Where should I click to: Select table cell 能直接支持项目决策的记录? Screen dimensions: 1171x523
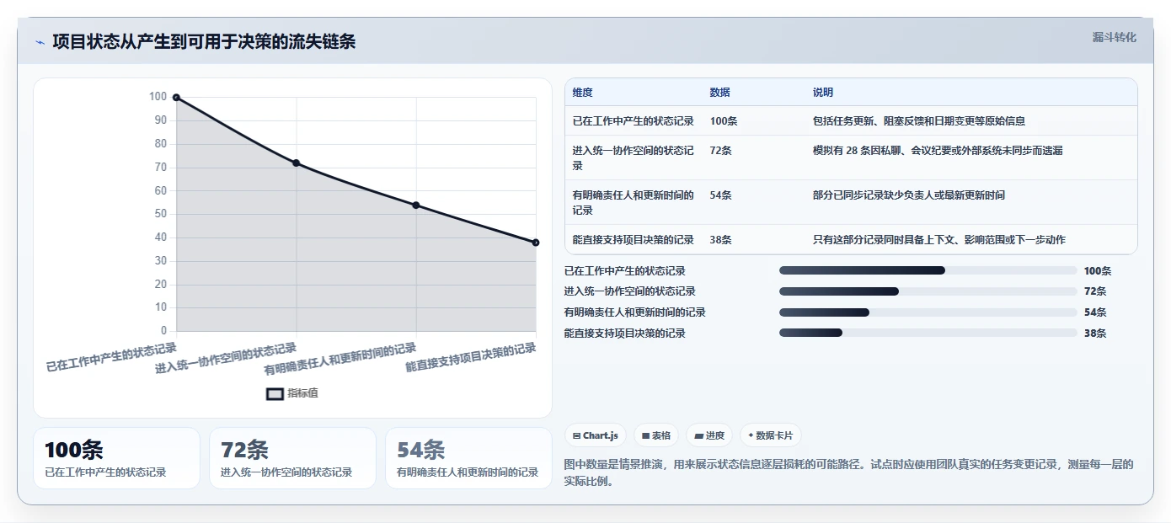coord(634,240)
